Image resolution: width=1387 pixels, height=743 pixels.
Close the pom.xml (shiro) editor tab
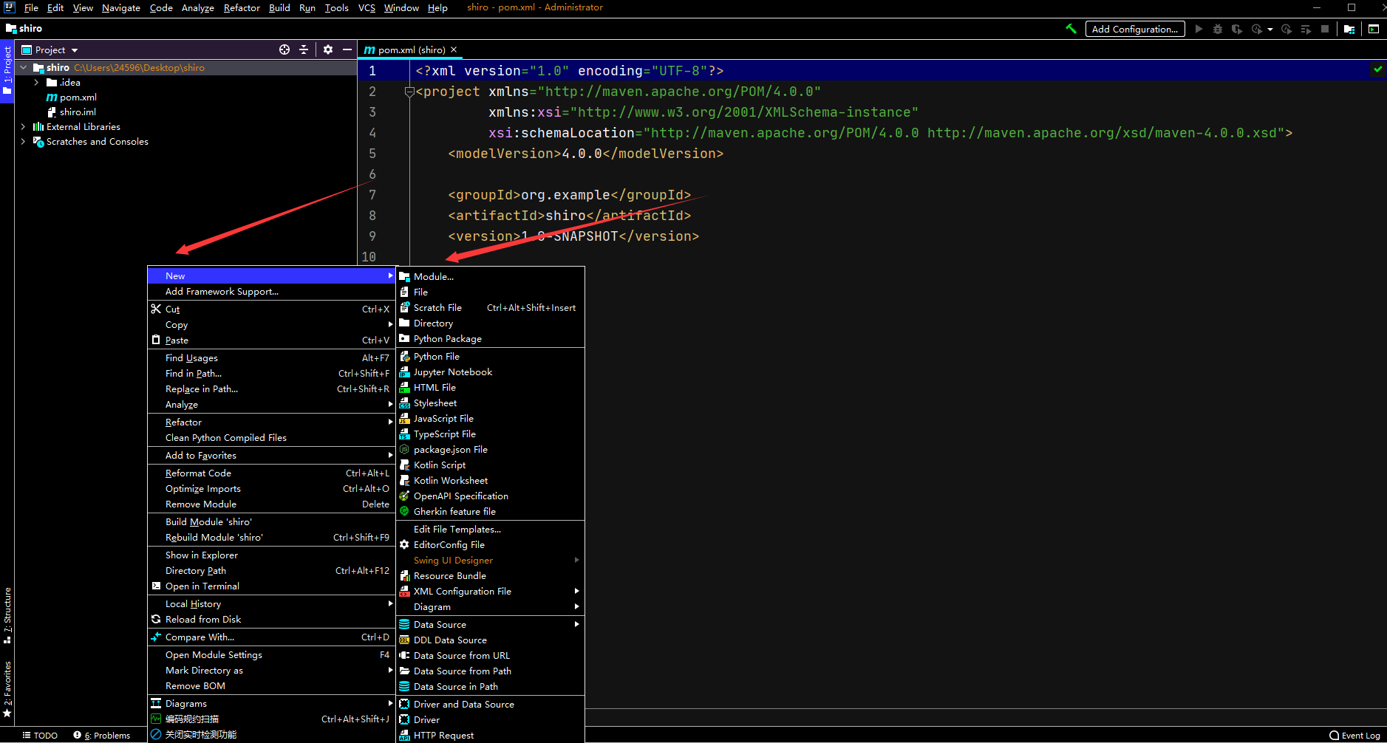pyautogui.click(x=454, y=49)
